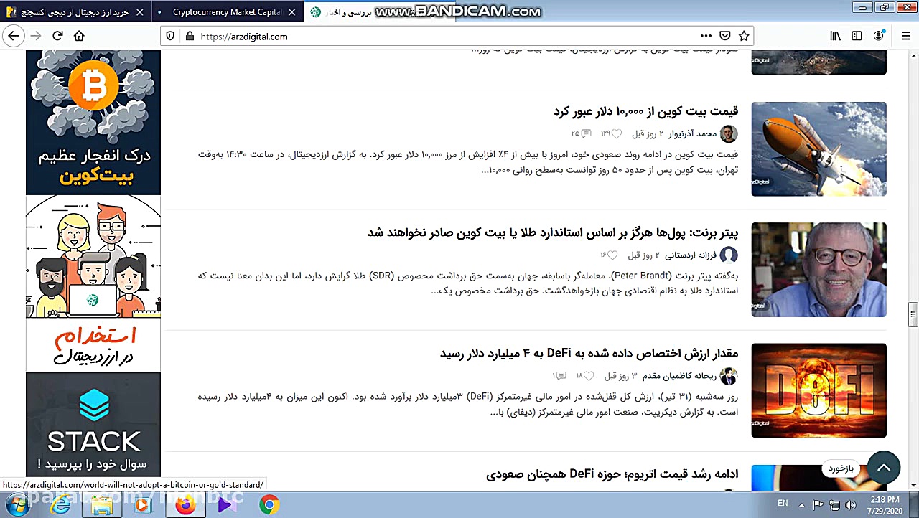Image resolution: width=919 pixels, height=518 pixels.
Task: Open the بازخورد feedback button
Action: (x=841, y=468)
